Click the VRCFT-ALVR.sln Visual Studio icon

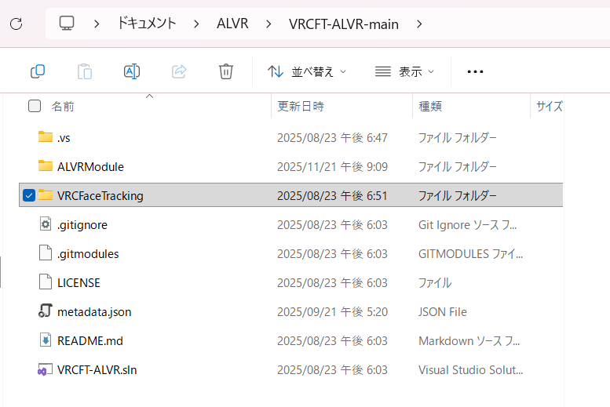[45, 369]
